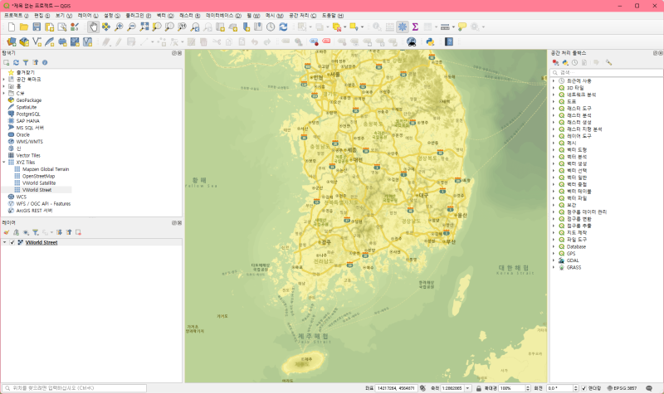Open the log messages speech bubble icon

(x=649, y=388)
